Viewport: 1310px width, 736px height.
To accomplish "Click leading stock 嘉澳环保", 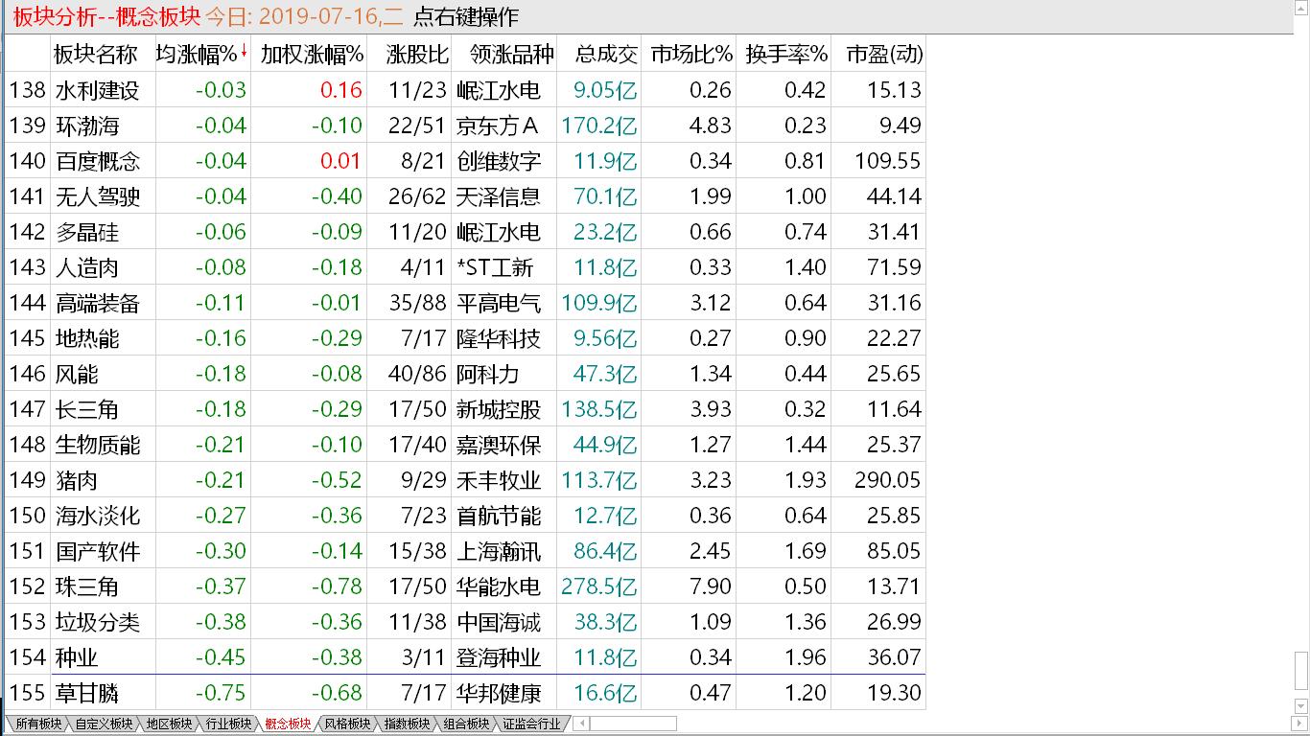I will 499,445.
